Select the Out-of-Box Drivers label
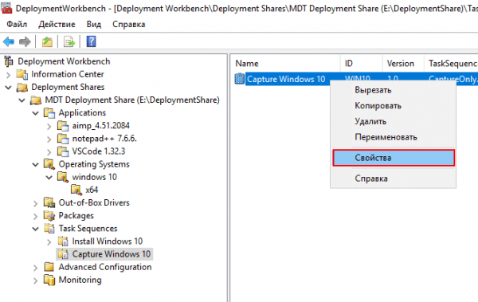 pyautogui.click(x=94, y=202)
